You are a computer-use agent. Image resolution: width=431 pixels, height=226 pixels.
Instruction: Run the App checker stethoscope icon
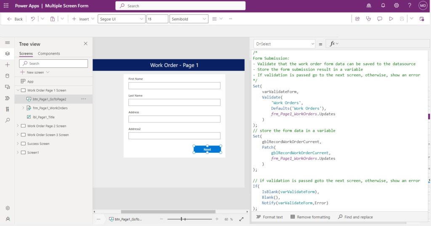tap(368, 19)
